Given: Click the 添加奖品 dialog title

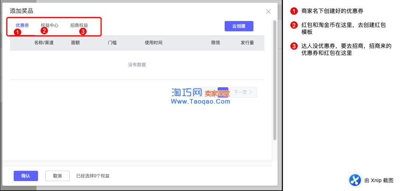Looking at the screenshot, I should (21, 11).
